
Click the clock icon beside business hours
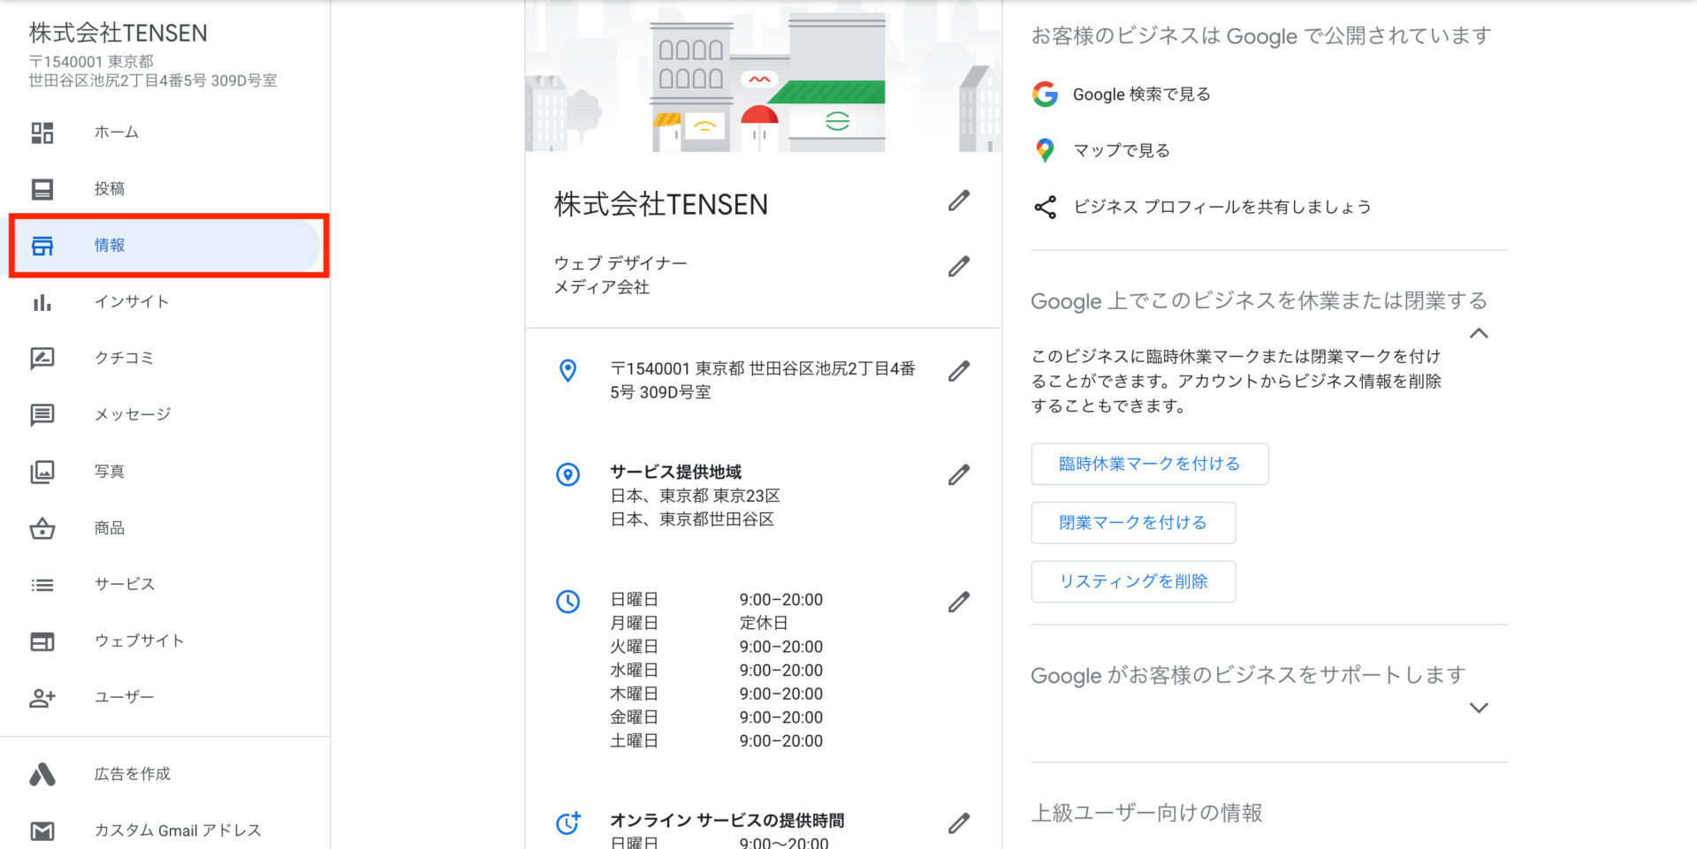pos(568,602)
